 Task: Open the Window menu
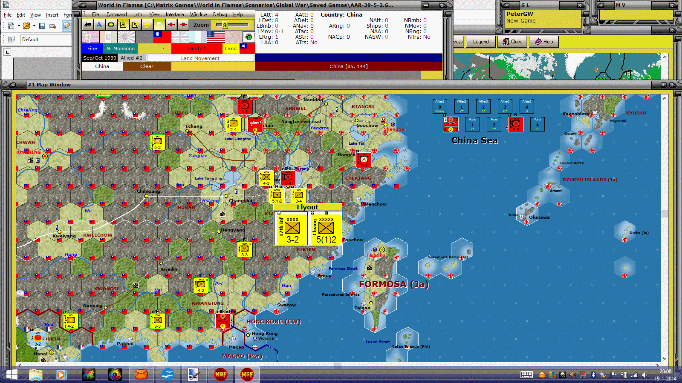(198, 14)
